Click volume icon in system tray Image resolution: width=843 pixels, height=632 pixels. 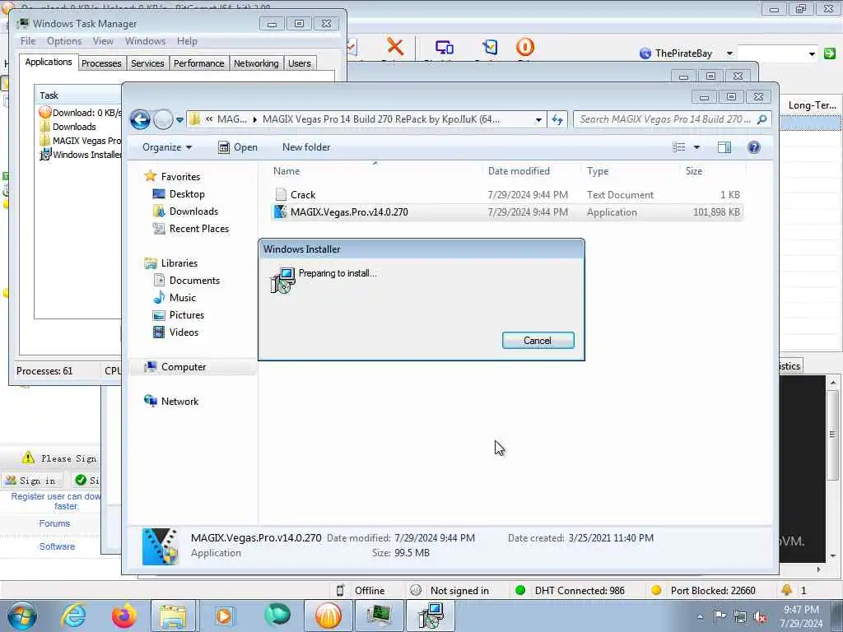760,616
